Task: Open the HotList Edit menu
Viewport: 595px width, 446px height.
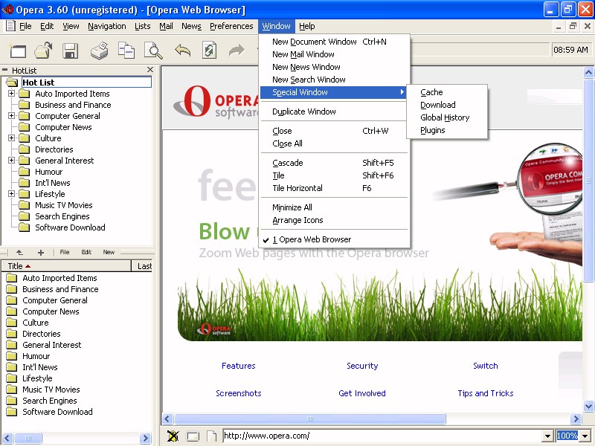Action: (x=86, y=252)
